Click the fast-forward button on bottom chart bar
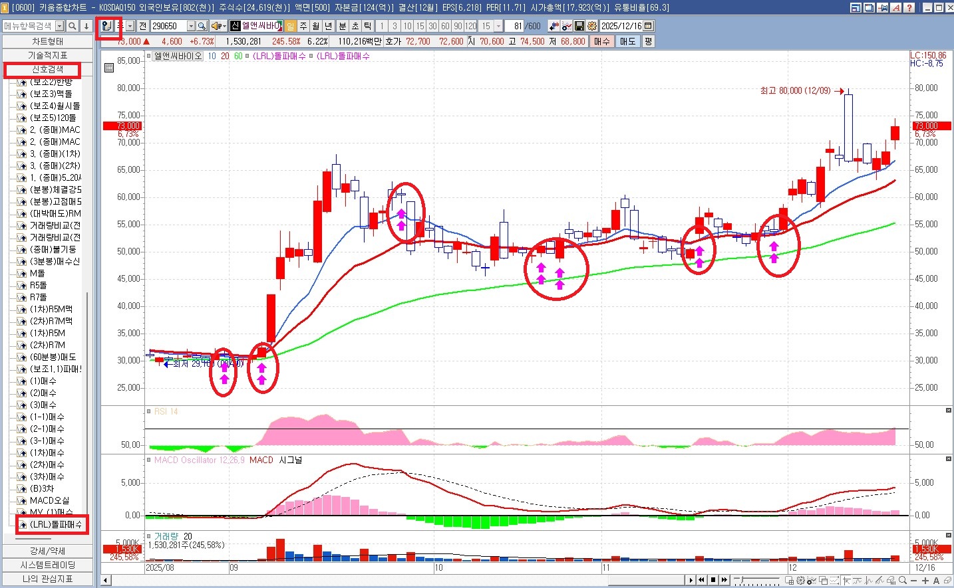Viewport: 954px width, 588px height. coord(724,580)
